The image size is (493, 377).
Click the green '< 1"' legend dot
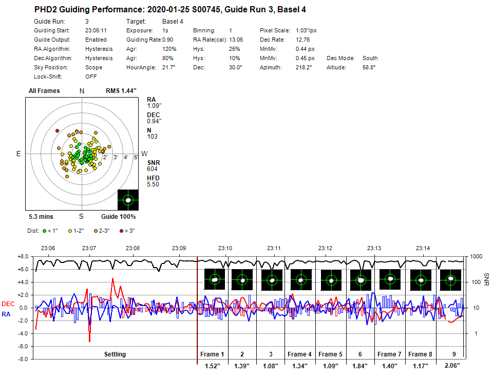point(44,231)
